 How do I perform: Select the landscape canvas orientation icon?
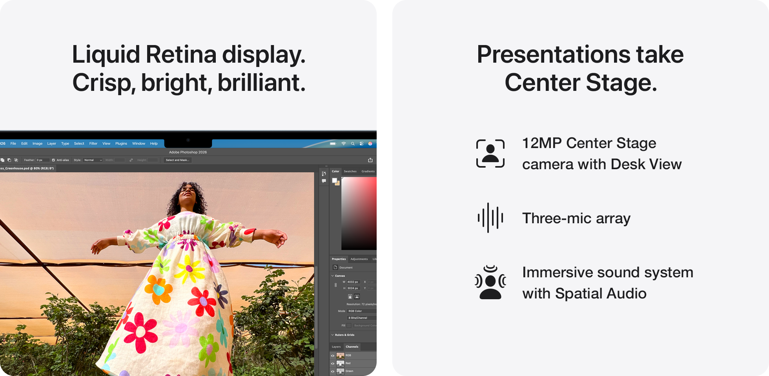tap(357, 296)
